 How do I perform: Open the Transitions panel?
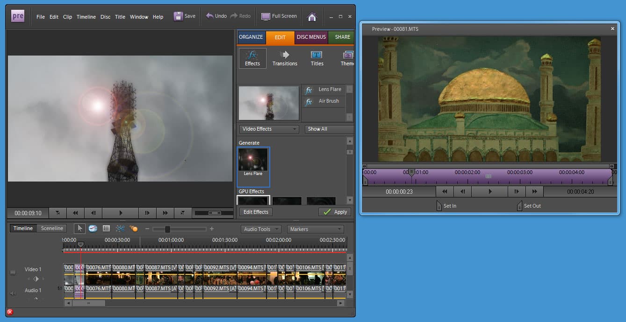pyautogui.click(x=285, y=58)
